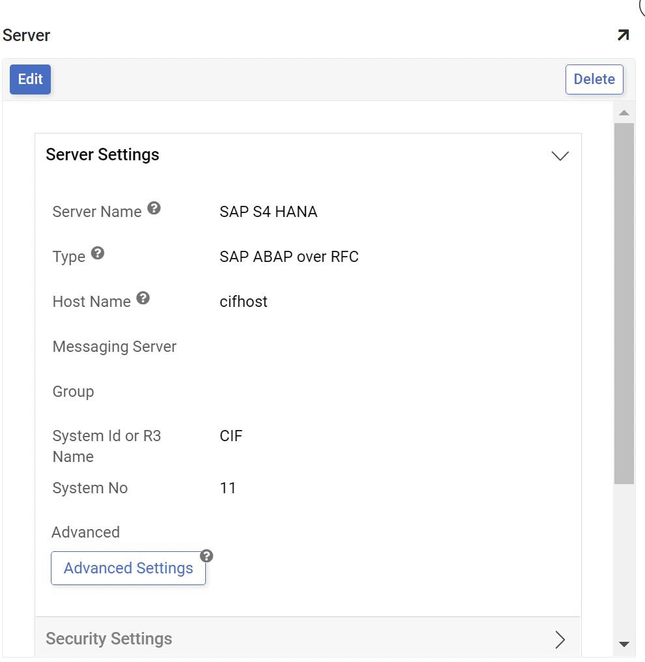Click the System Id value CIF
The height and width of the screenshot is (662, 645).
231,436
